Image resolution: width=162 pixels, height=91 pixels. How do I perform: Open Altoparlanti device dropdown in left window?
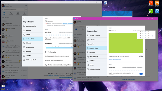click(x=66, y=43)
